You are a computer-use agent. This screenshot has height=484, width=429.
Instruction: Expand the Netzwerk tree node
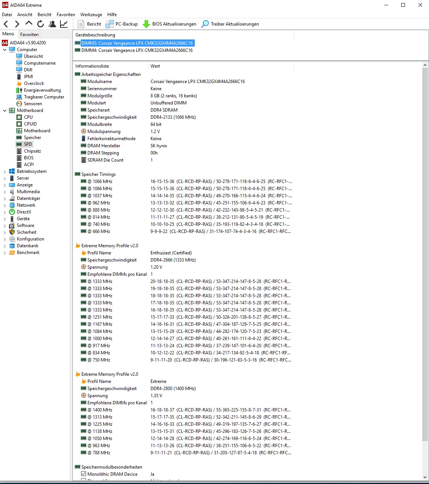coord(5,205)
